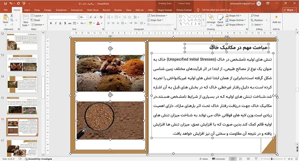Click the Replace button
Image resolution: width=299 pixels, height=161 pixels.
(257, 20)
